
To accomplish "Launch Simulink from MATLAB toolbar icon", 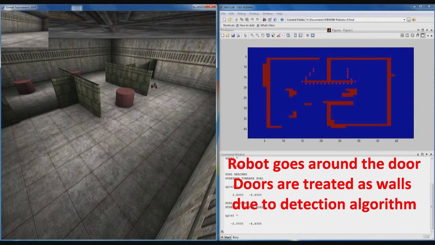I will (264, 19).
